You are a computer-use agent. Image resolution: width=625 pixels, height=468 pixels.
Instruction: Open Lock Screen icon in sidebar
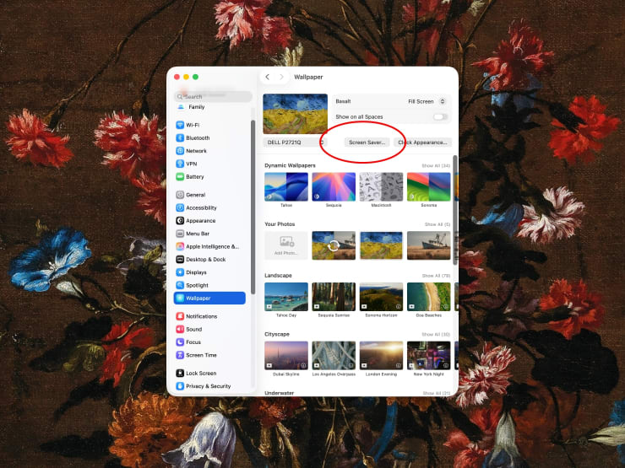pyautogui.click(x=180, y=374)
